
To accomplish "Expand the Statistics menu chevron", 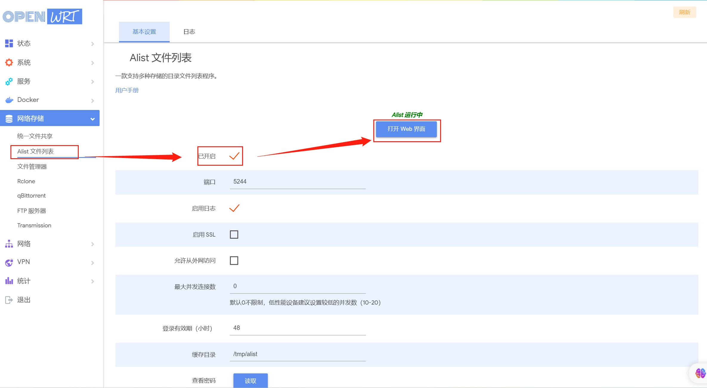I will pyautogui.click(x=92, y=281).
